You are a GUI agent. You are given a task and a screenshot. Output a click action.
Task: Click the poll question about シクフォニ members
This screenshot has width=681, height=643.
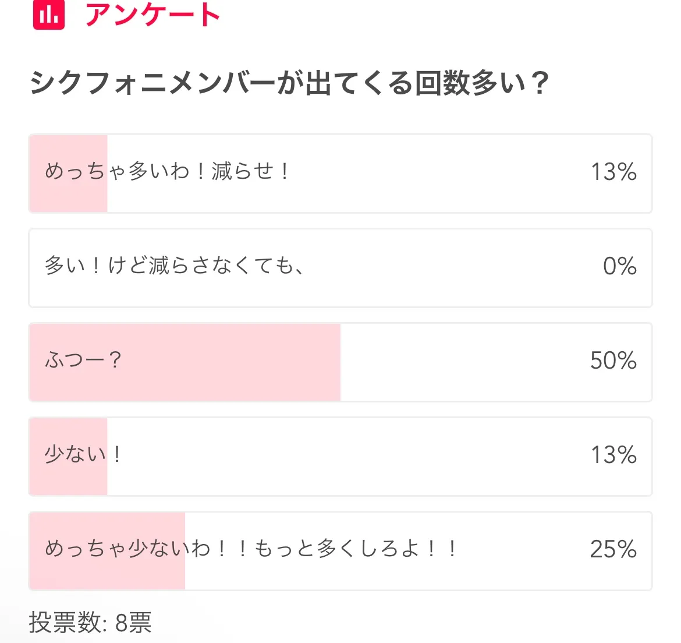(289, 83)
